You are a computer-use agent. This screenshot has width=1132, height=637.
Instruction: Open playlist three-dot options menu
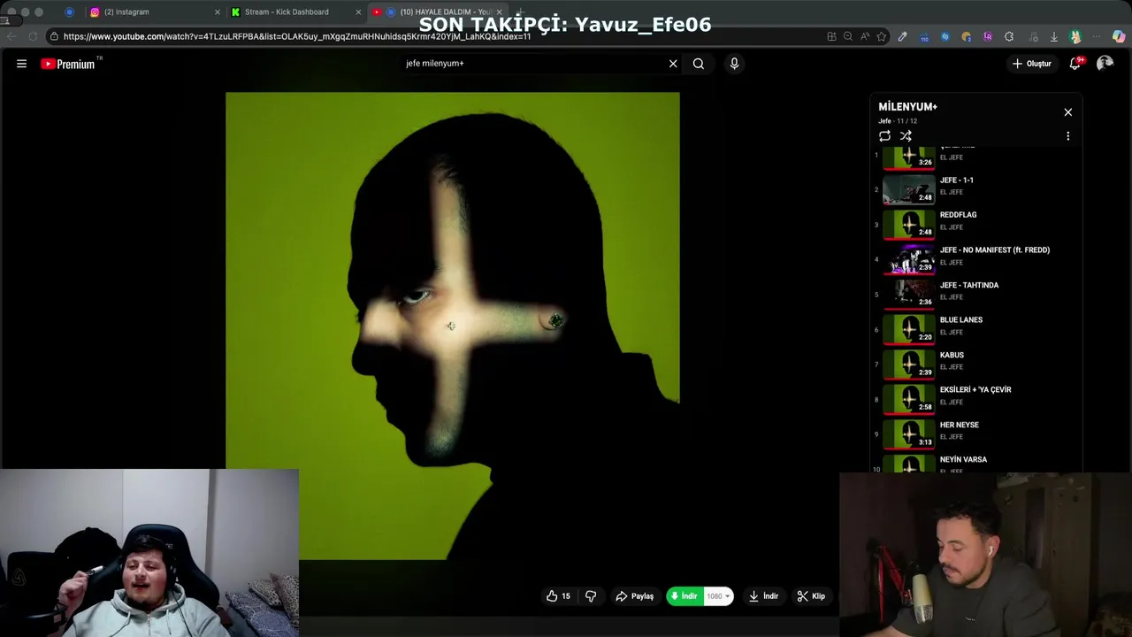(1068, 136)
